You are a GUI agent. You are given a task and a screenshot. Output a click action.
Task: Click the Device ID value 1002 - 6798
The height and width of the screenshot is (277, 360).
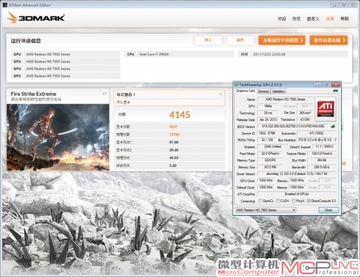tap(266, 133)
